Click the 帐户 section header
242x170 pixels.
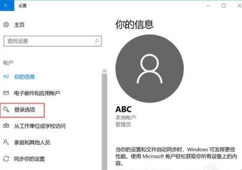pyautogui.click(x=8, y=63)
